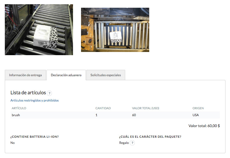
Task: Open Artículos restringidos y prohibidos link
Action: [x=34, y=100]
